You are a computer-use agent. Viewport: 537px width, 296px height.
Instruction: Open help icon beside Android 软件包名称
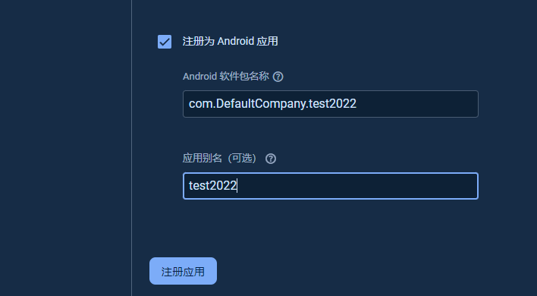coord(278,77)
